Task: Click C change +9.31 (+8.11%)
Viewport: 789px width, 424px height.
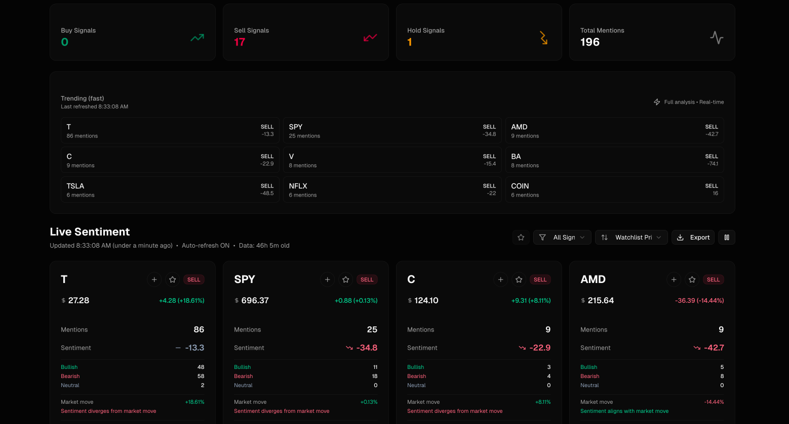Action: (x=531, y=300)
